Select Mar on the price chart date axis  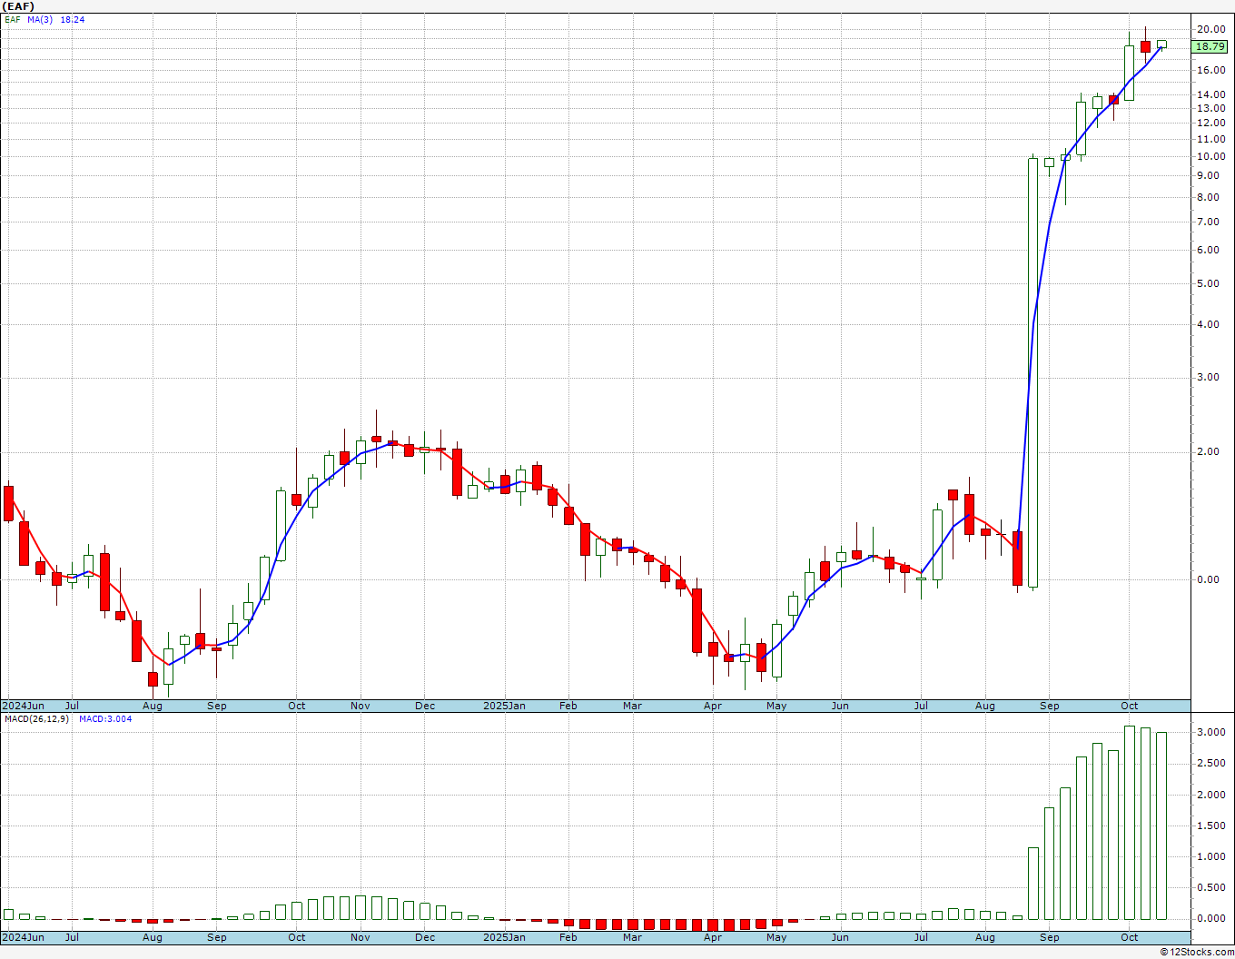[x=633, y=706]
